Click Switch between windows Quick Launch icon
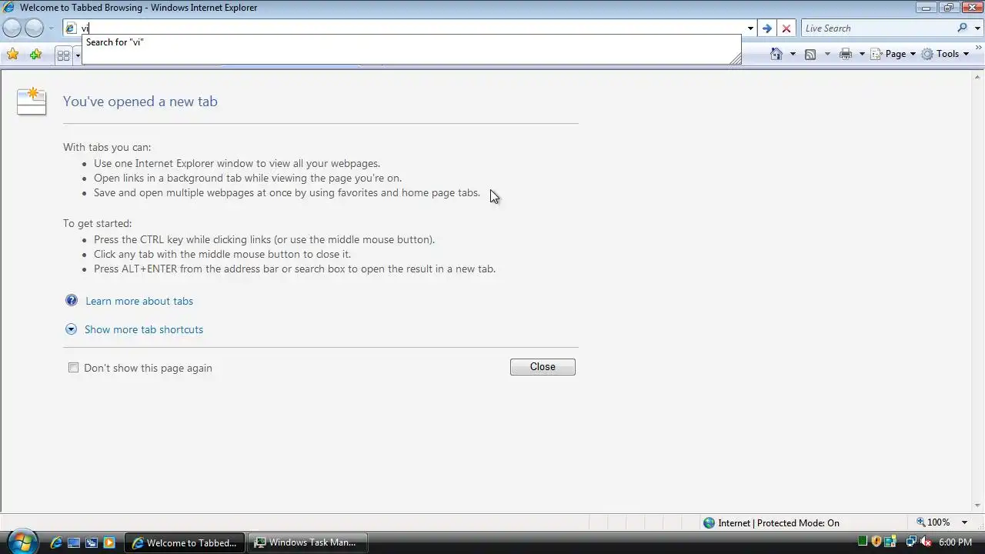 [x=92, y=542]
